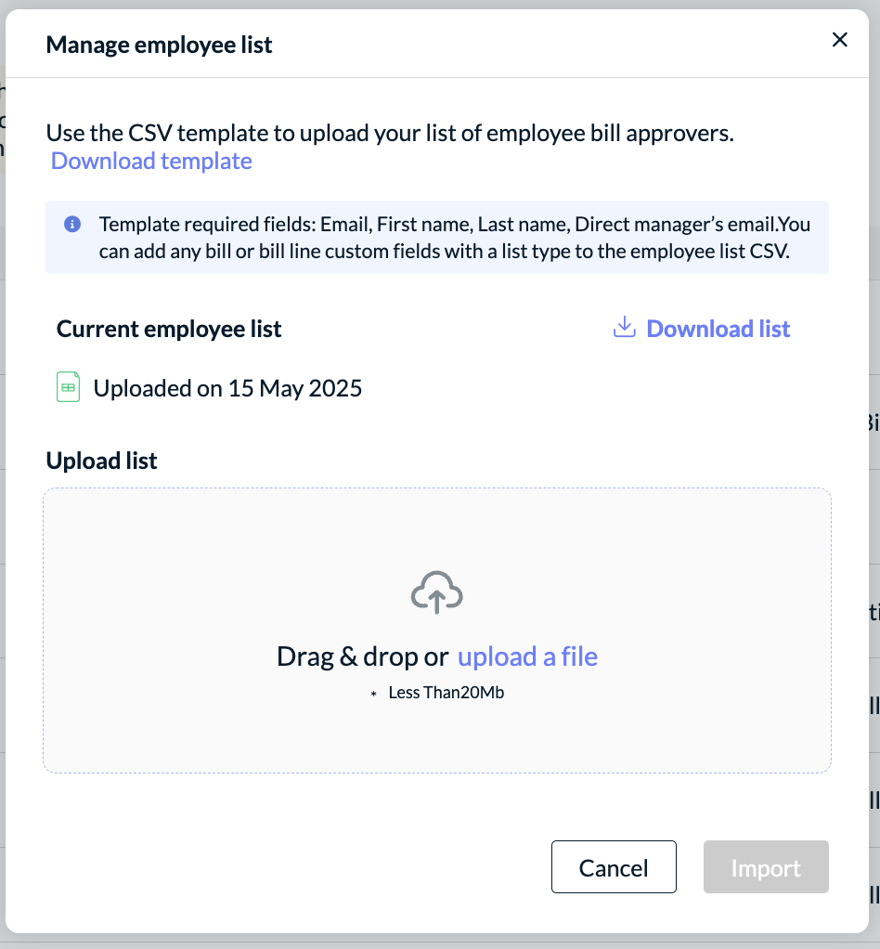Screen dimensions: 880x949
Task: Click the cloud upload icon
Action: pyautogui.click(x=436, y=592)
